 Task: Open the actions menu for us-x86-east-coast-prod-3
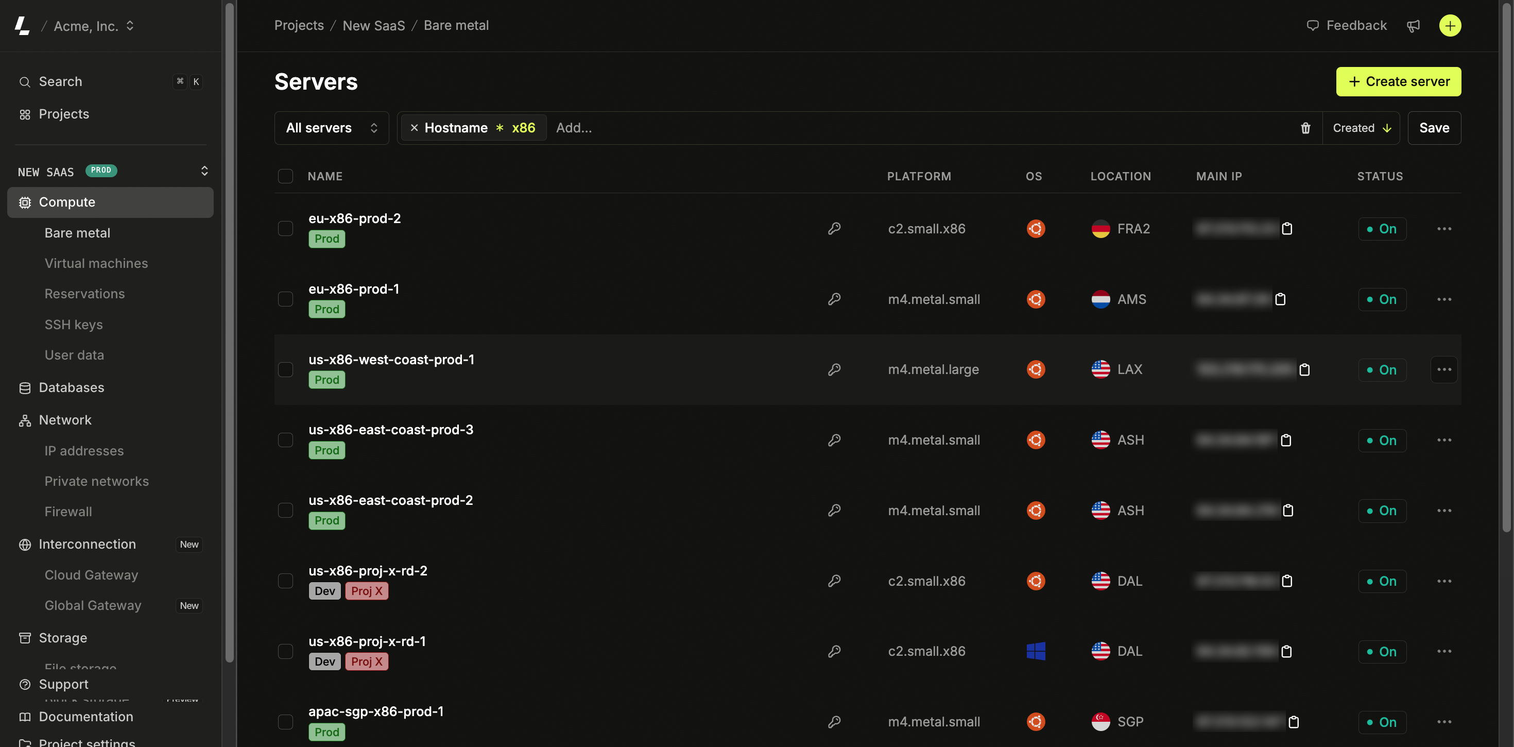tap(1444, 440)
